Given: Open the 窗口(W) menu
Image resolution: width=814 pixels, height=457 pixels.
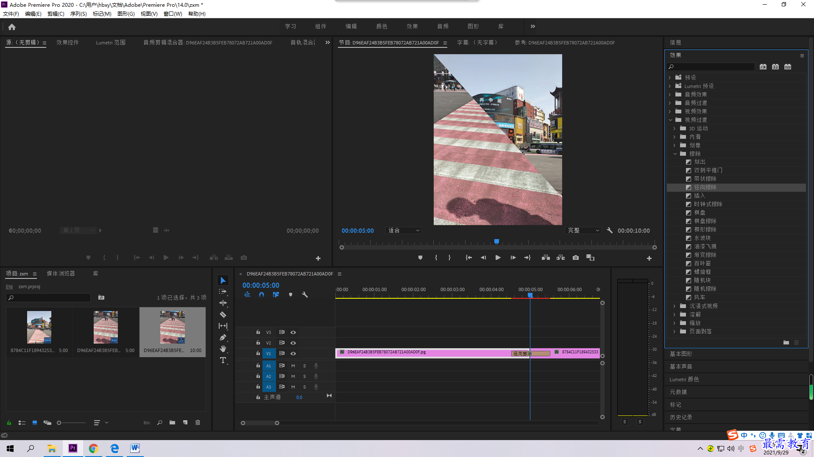Looking at the screenshot, I should 173,14.
